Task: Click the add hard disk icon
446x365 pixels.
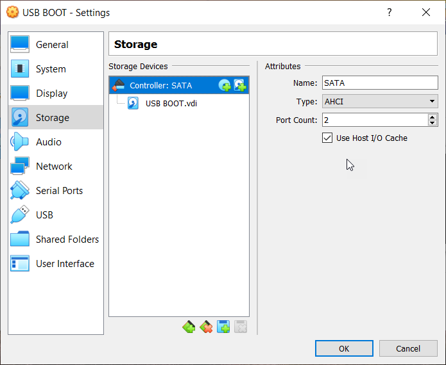Action: tap(239, 85)
